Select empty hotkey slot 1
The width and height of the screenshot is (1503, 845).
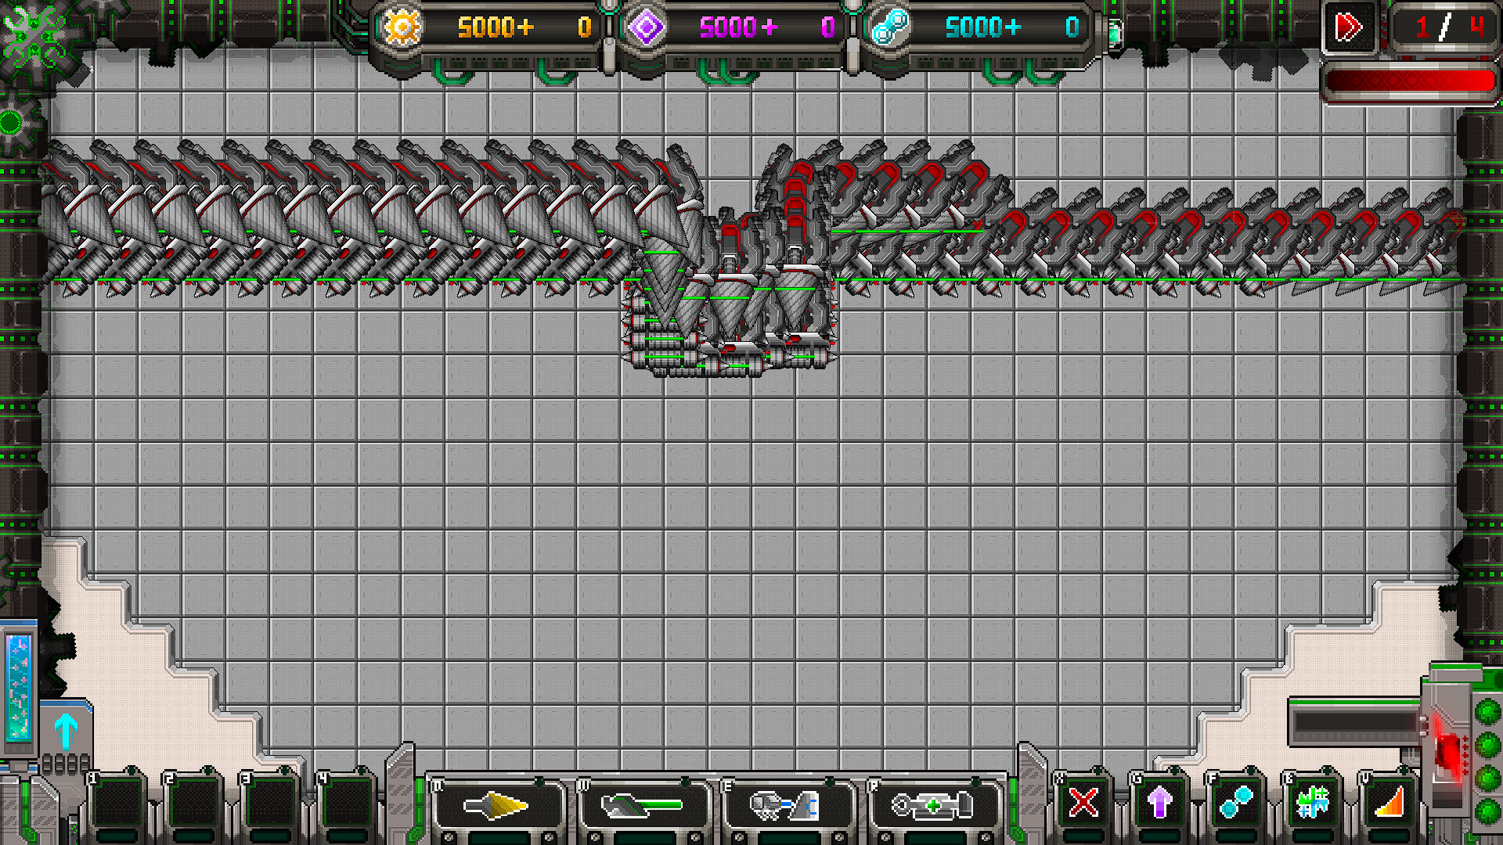(117, 803)
